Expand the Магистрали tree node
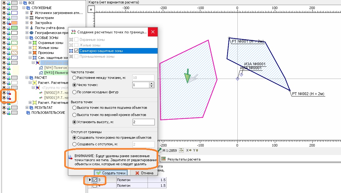341x193 pixels. coord(27,18)
